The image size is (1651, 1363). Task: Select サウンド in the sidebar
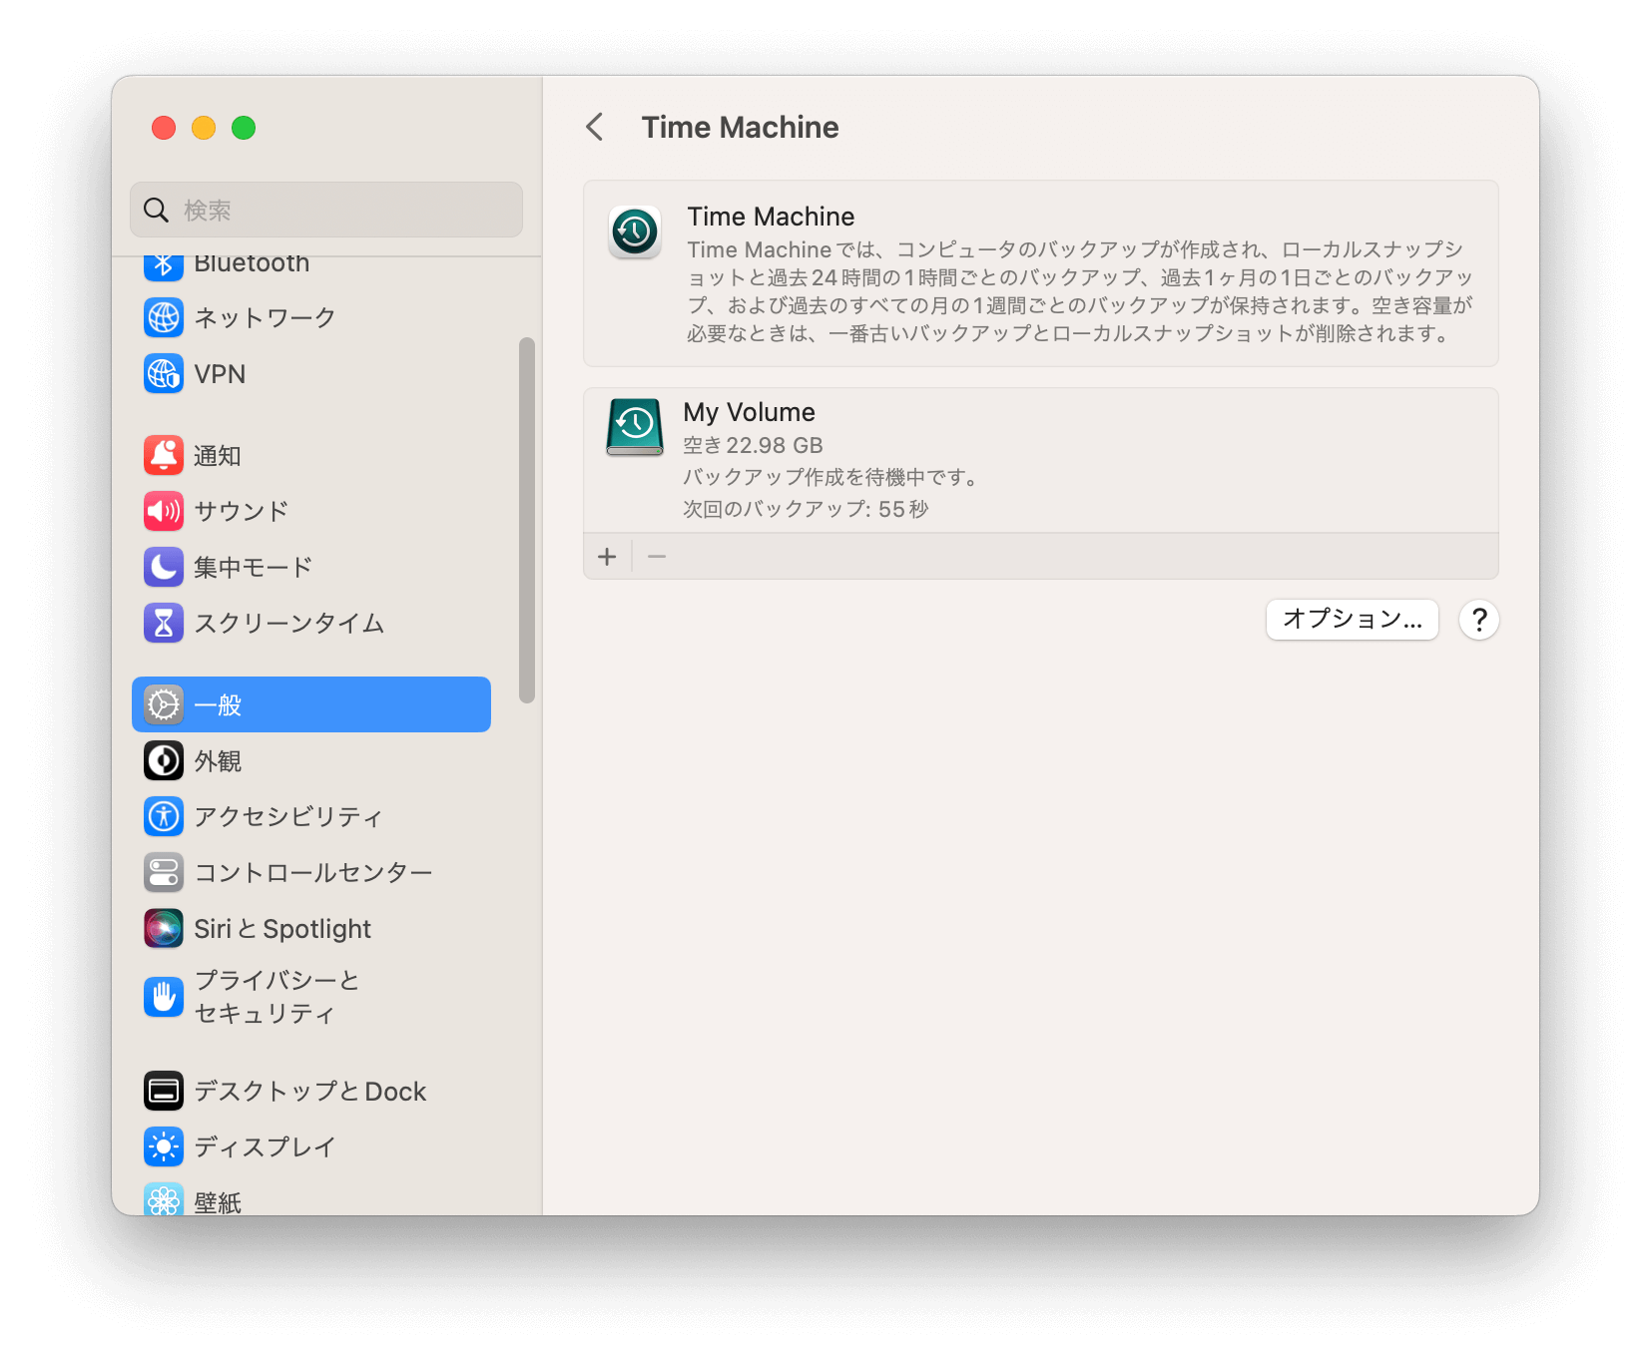pyautogui.click(x=311, y=511)
